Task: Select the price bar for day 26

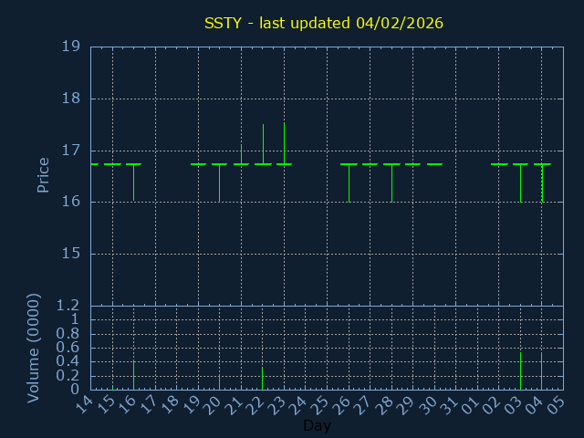Action: click(349, 182)
